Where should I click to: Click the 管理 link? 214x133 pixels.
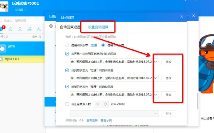94,45
